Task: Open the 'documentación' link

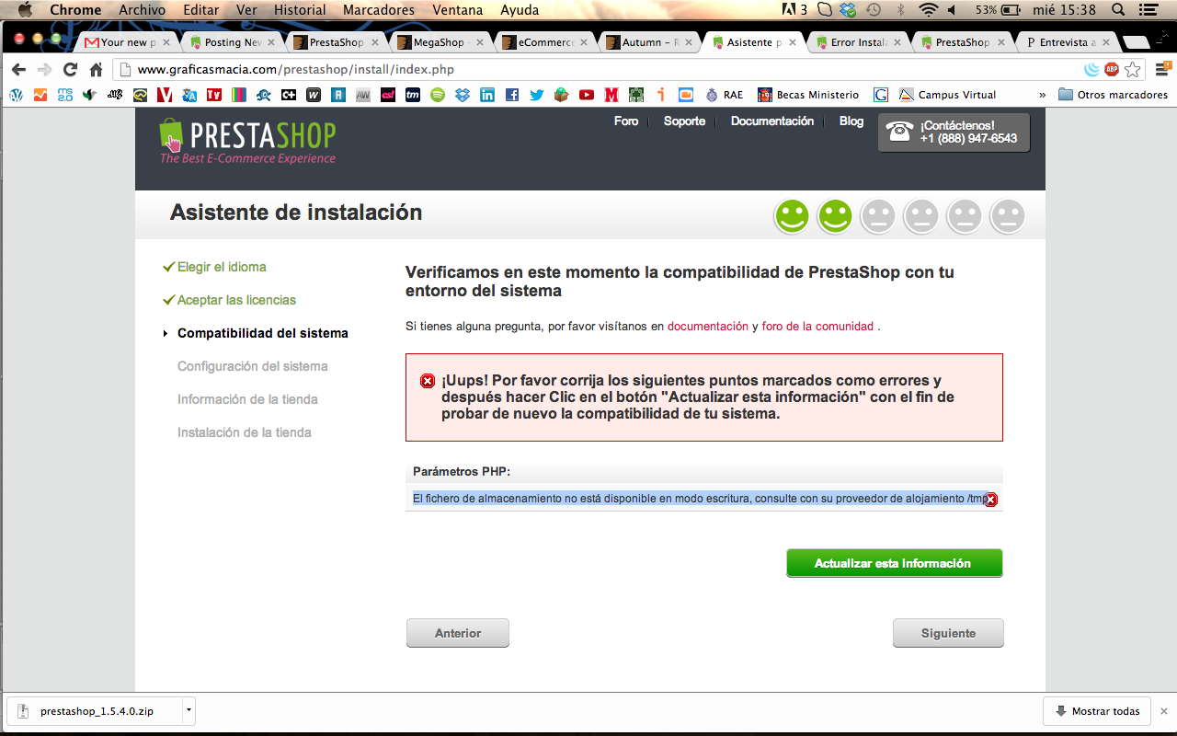Action: pos(708,327)
